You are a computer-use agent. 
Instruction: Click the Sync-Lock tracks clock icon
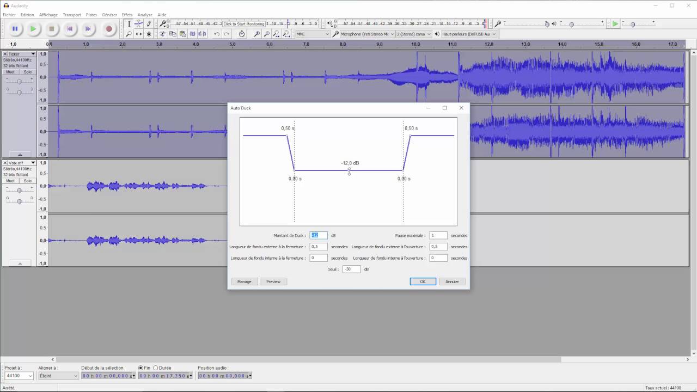pos(242,34)
